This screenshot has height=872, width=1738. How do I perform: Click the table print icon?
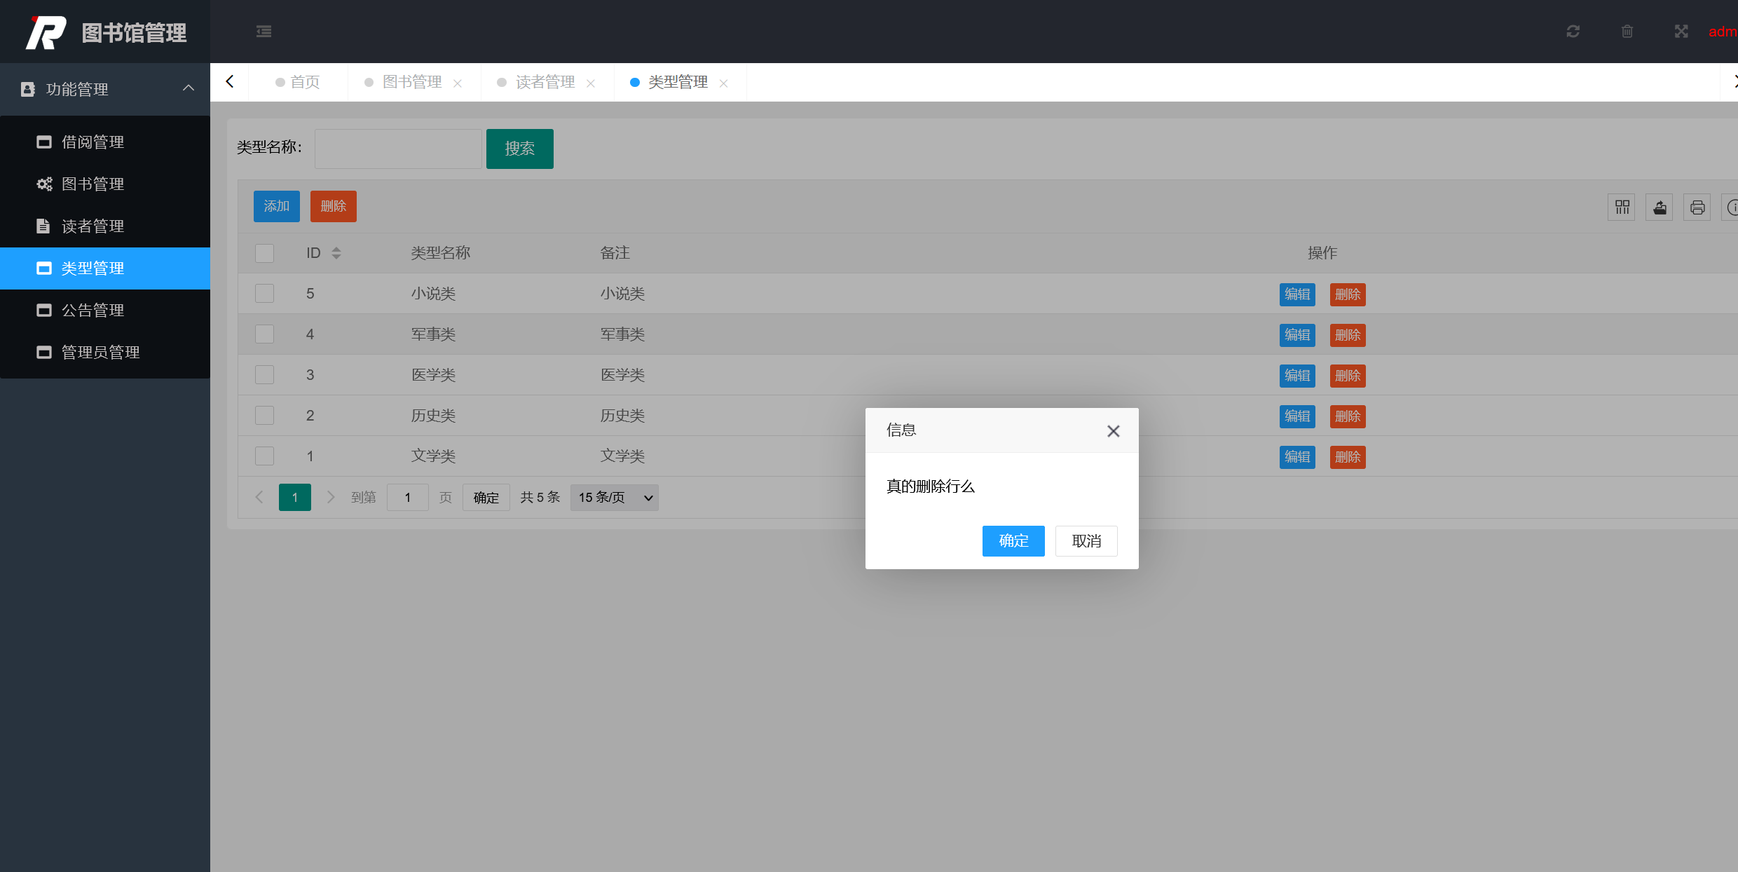(x=1697, y=207)
